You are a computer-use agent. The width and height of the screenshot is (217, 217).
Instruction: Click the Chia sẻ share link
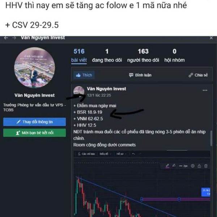[198, 75]
